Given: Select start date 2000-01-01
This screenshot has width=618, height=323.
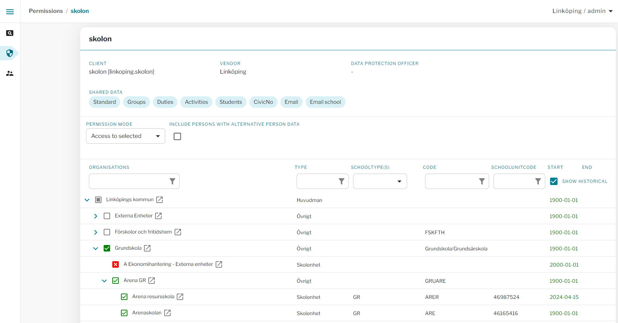Looking at the screenshot, I should tap(564, 265).
